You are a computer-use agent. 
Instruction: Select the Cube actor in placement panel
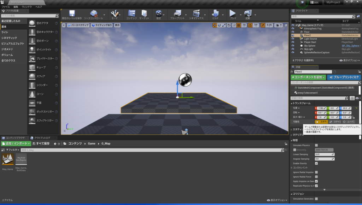[32, 67]
